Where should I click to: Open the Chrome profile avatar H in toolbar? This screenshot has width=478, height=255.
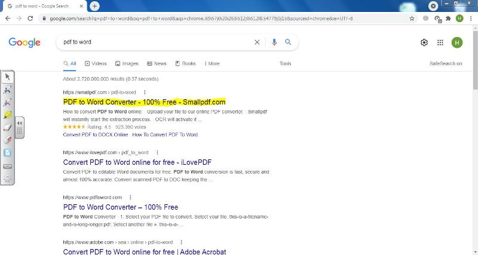tap(459, 19)
